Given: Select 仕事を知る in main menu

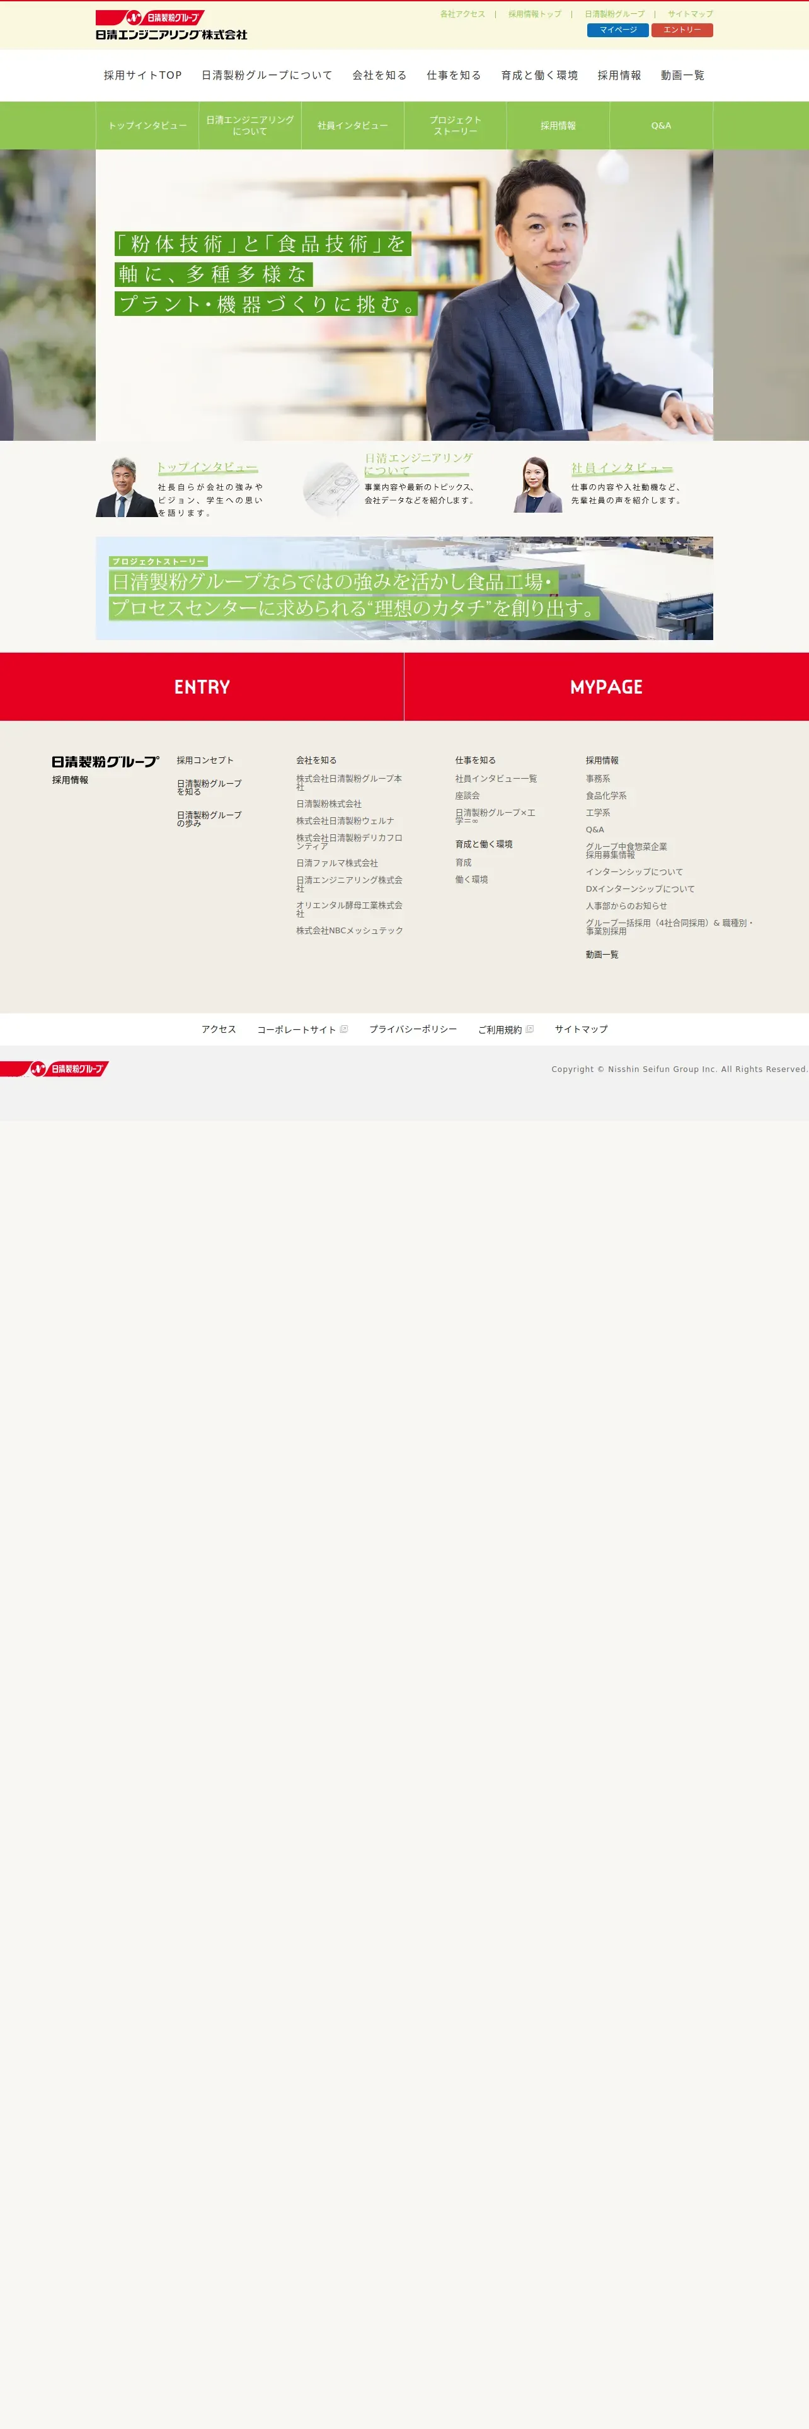Looking at the screenshot, I should point(454,76).
